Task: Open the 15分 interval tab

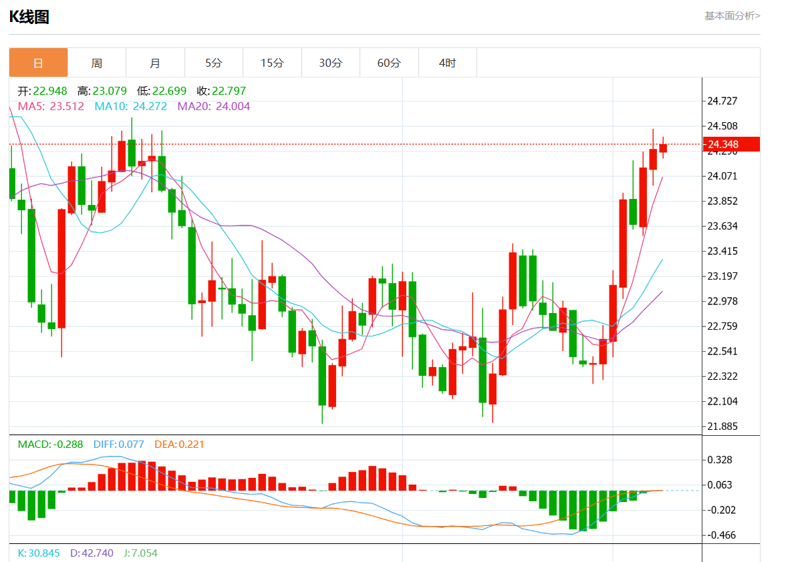Action: [x=272, y=63]
